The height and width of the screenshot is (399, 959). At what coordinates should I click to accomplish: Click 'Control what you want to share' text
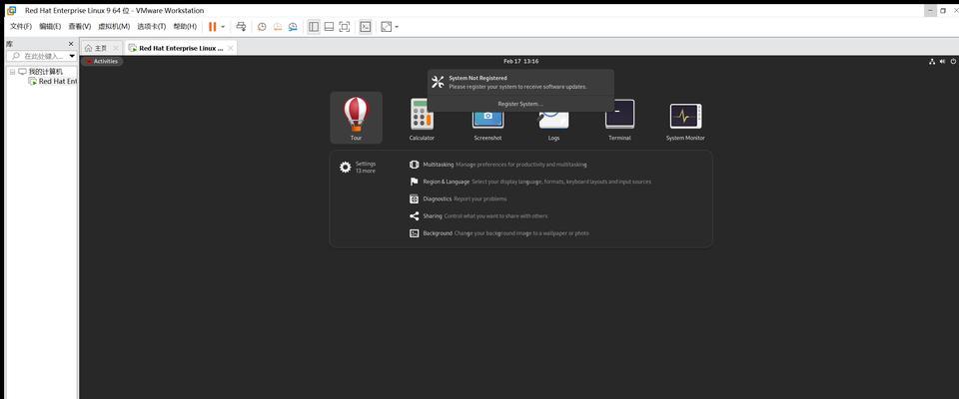pos(496,215)
